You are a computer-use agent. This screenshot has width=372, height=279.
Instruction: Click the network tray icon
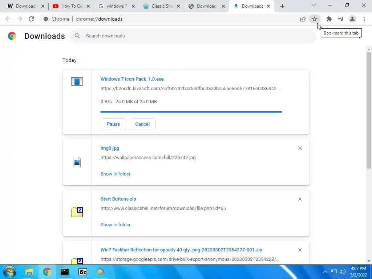click(334, 272)
